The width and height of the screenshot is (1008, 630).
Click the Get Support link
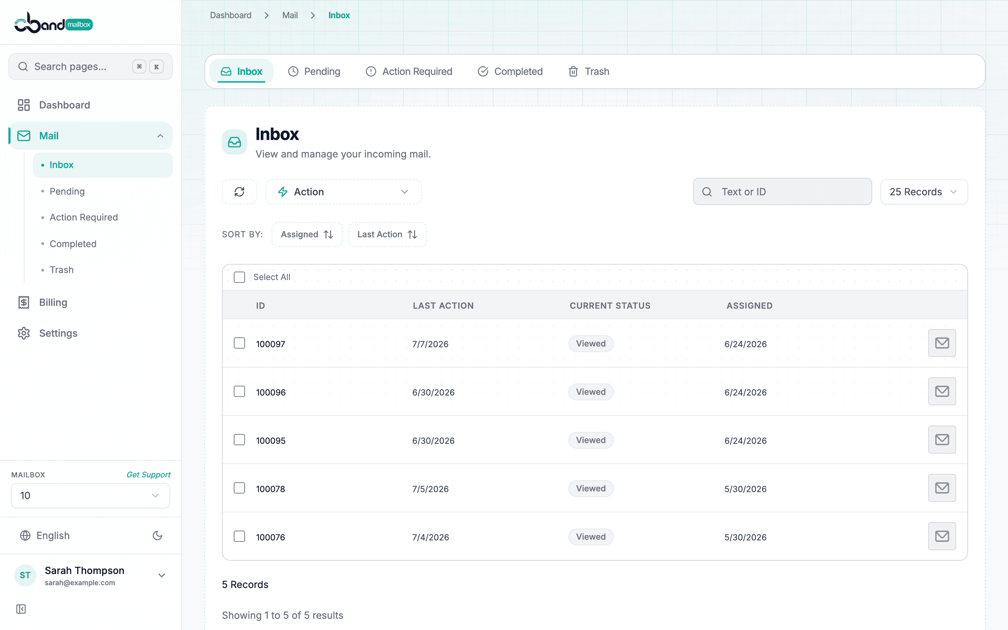pos(148,475)
